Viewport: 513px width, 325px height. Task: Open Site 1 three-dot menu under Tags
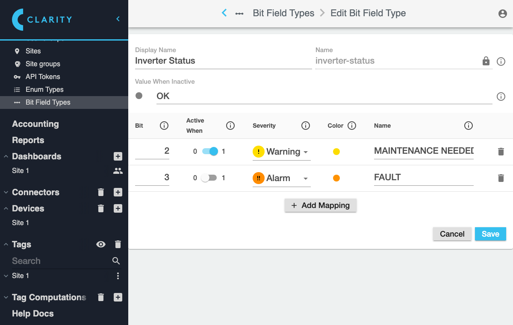(x=118, y=276)
